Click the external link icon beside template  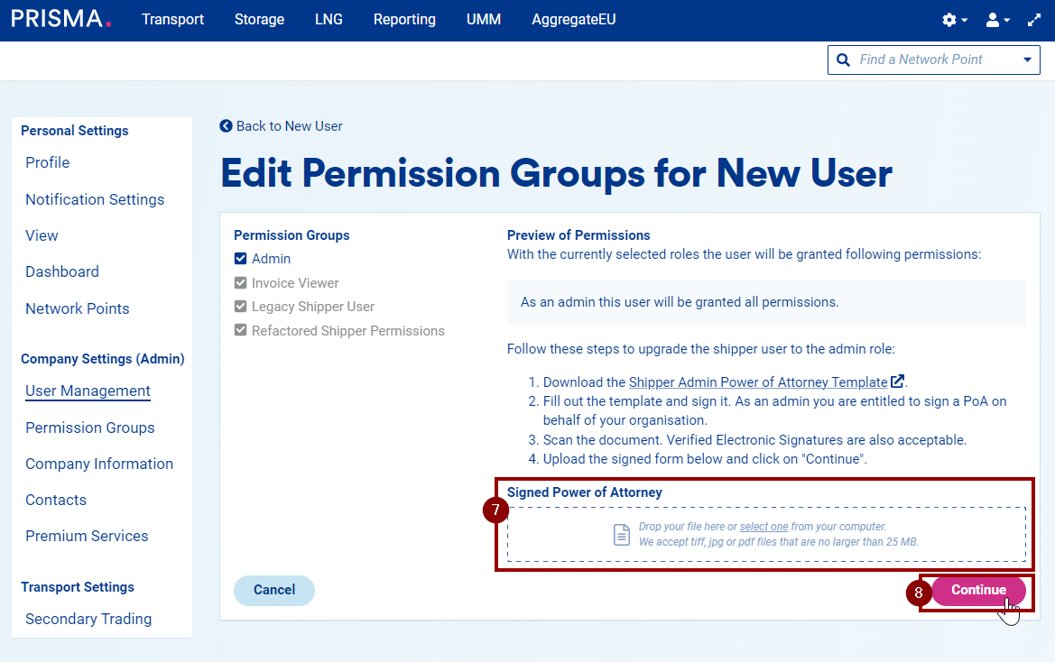click(897, 382)
